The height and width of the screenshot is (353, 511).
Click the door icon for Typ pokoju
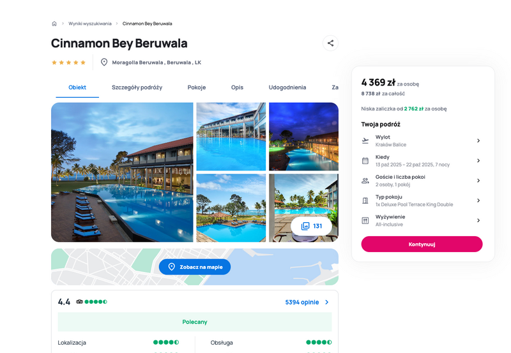pos(365,200)
